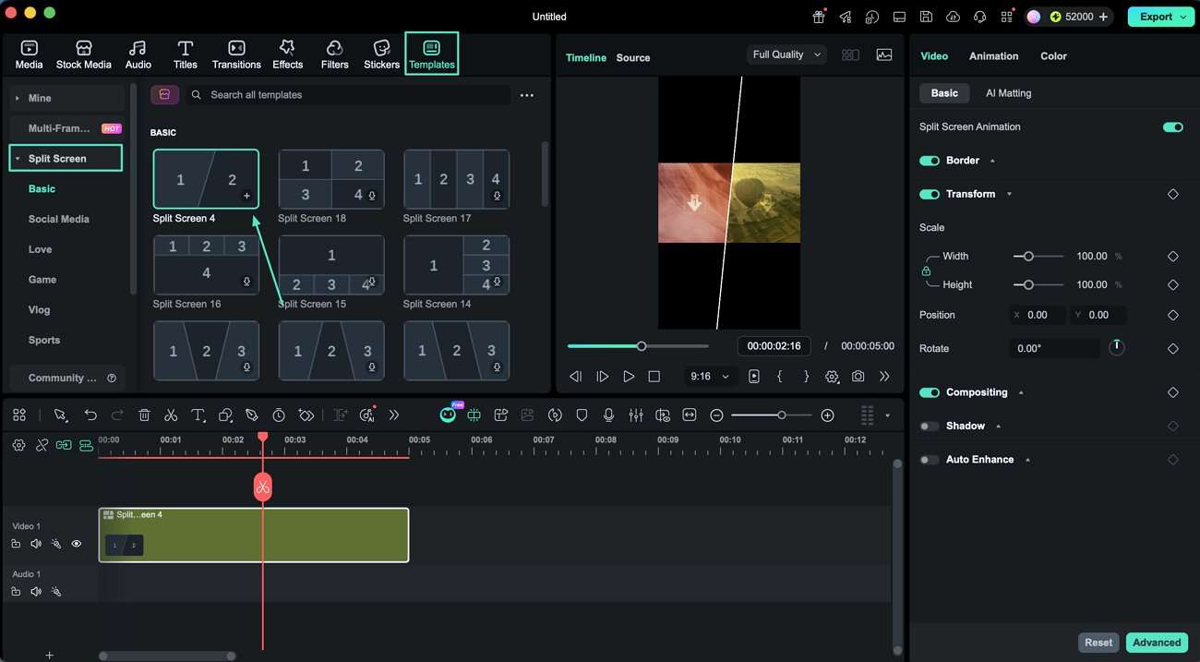Mute the Audio 1 track
Screen dimensions: 1200x662
coord(36,592)
